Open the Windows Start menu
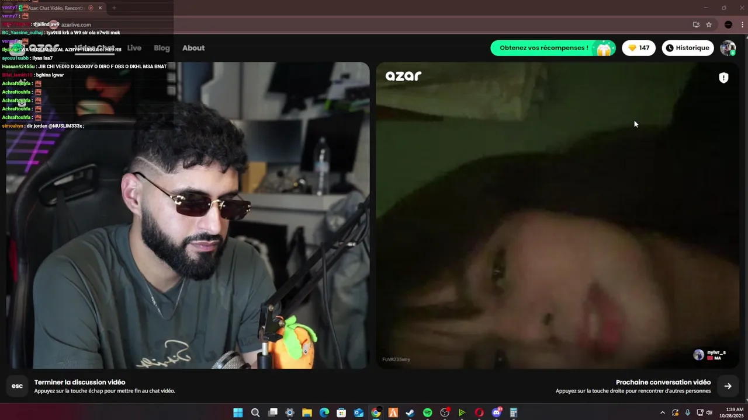 (238, 412)
